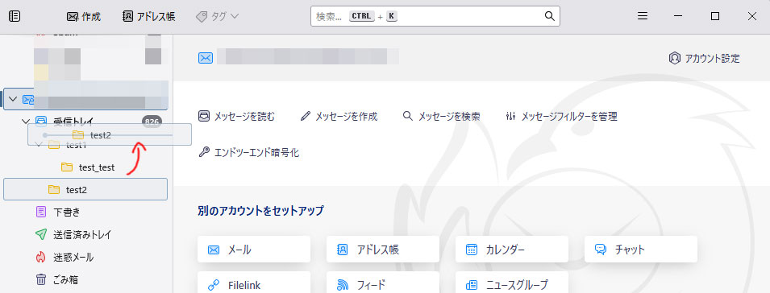
Task: Click the sliders icon of メッセージフィルターを管理
Action: [510, 116]
